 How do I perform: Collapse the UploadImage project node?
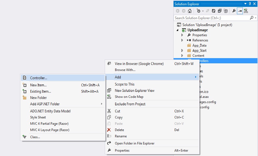pyautogui.click(x=178, y=30)
